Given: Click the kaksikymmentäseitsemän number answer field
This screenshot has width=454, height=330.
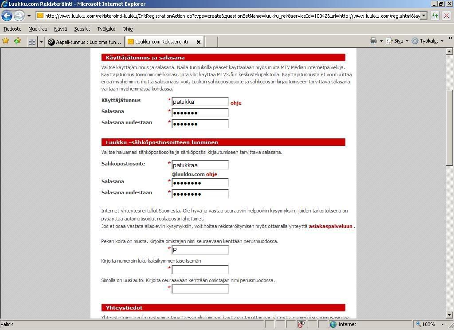Looking at the screenshot, I should (x=200, y=269).
